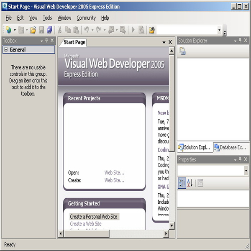The height and width of the screenshot is (251, 251).
Task: Close the Toolbox panel
Action: click(x=52, y=41)
